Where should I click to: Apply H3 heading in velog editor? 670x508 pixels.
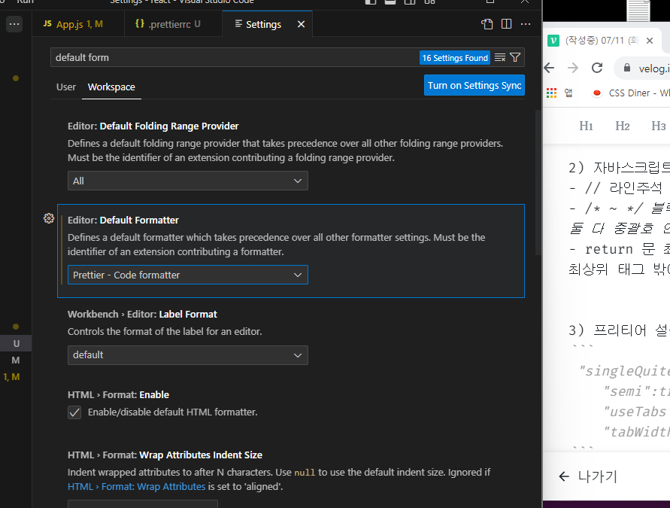[659, 126]
